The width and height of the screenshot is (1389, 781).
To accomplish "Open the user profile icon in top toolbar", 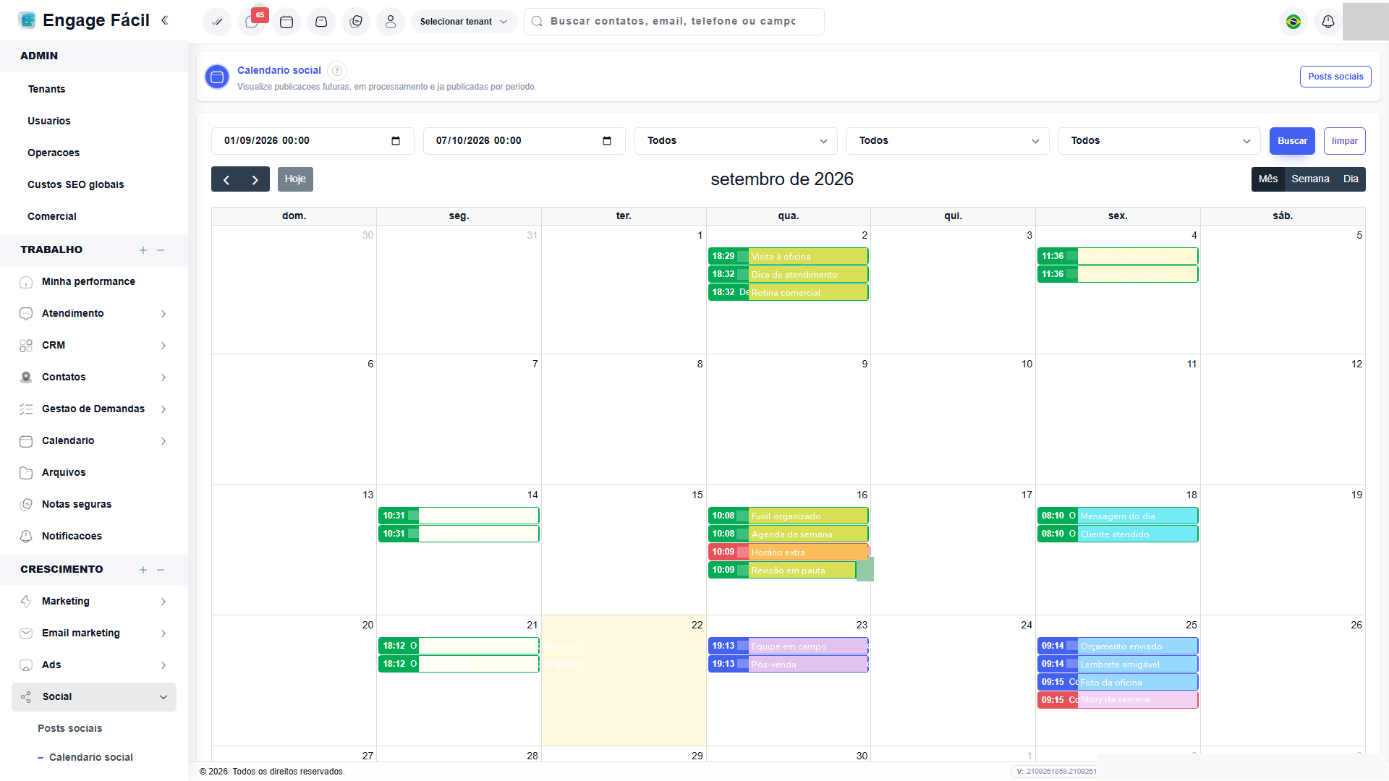I will [391, 22].
